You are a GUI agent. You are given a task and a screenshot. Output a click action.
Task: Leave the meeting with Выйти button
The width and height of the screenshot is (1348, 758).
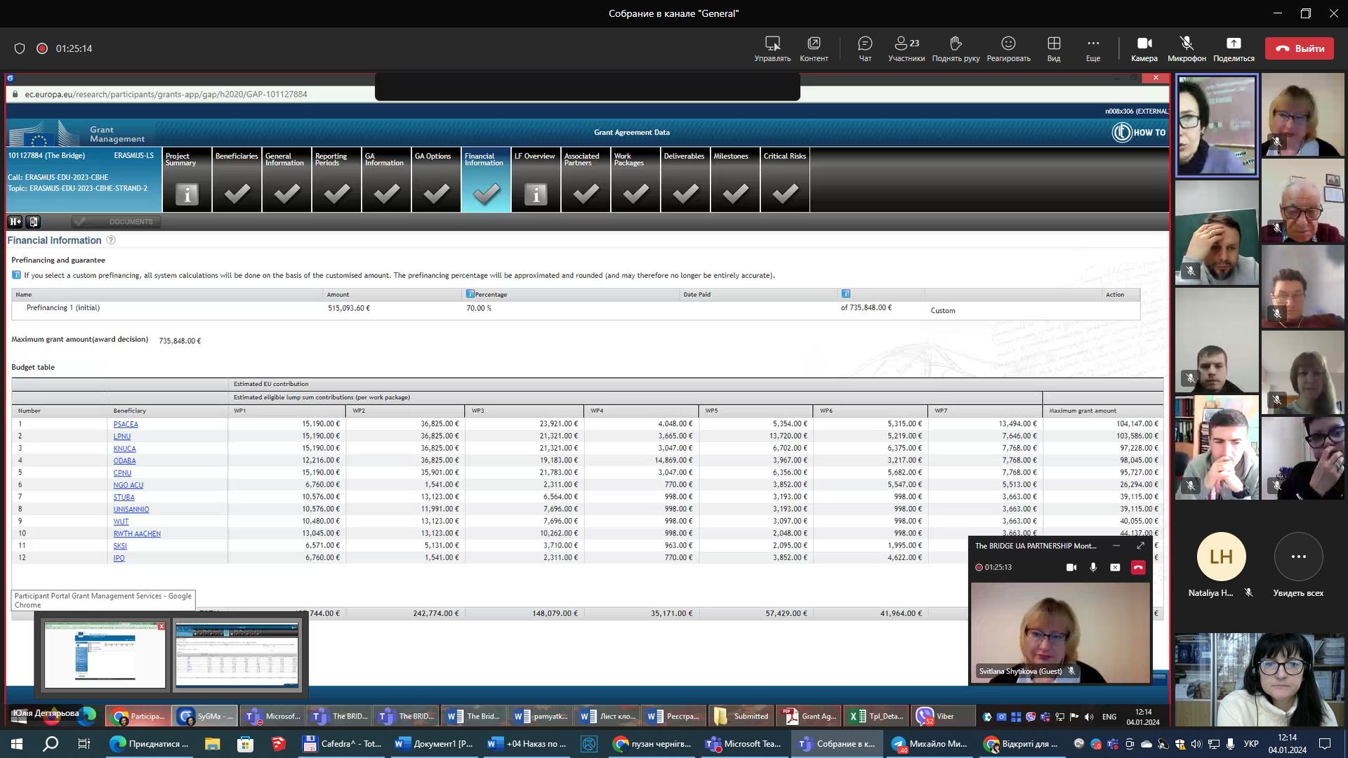1299,48
